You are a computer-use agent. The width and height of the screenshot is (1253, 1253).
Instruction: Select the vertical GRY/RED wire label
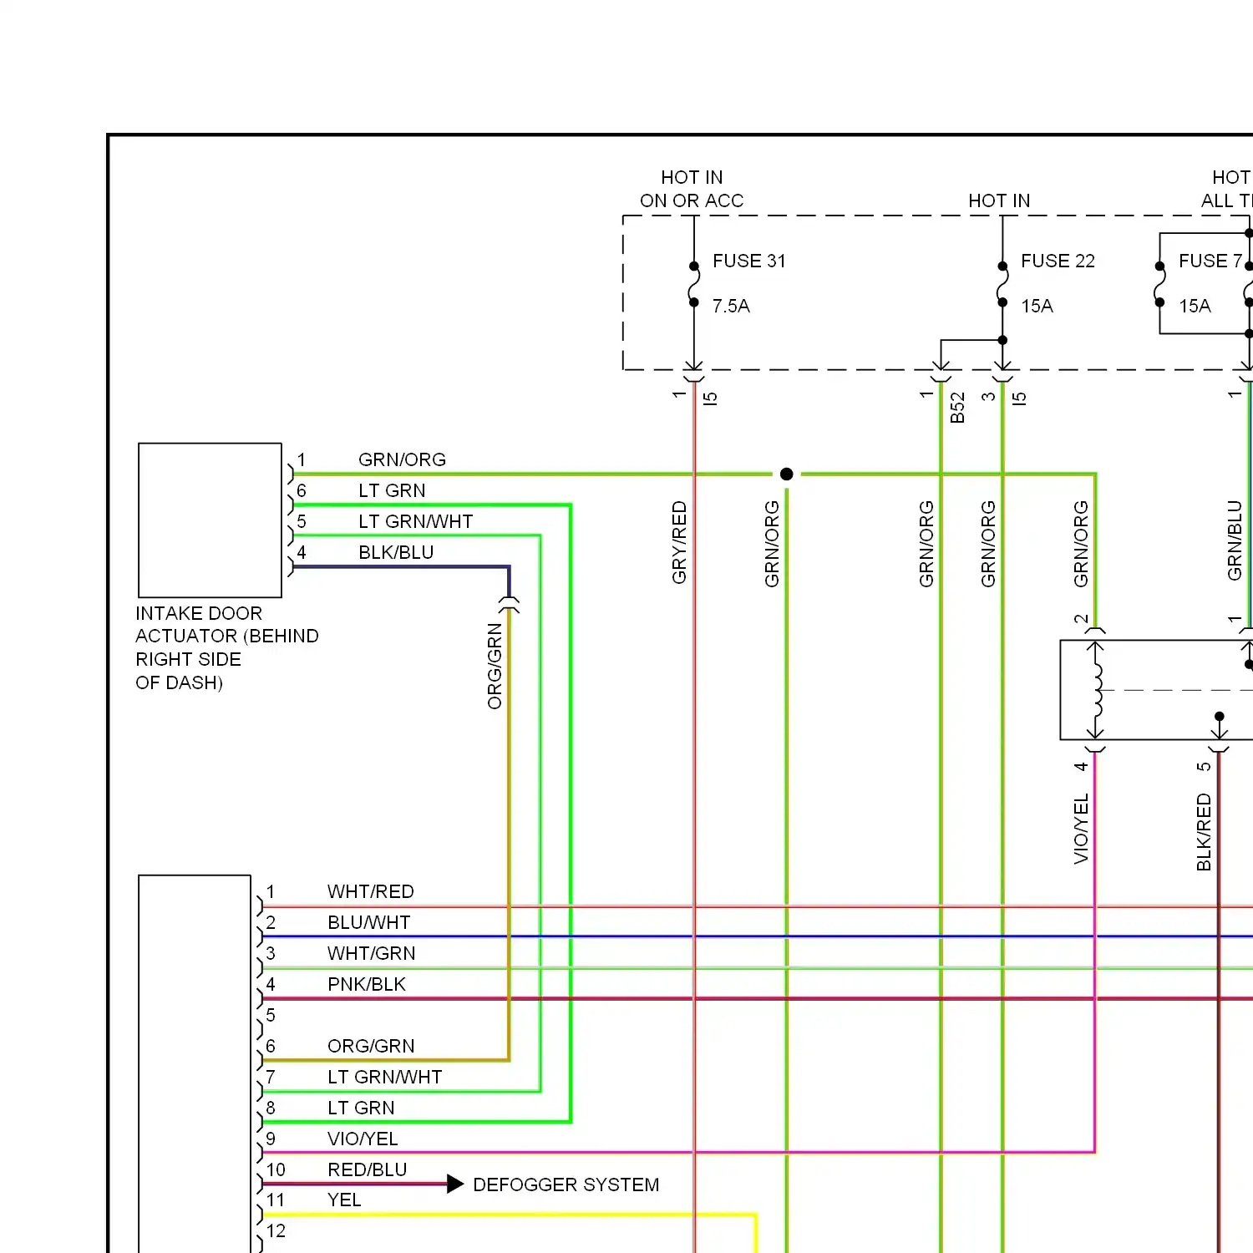coord(679,542)
